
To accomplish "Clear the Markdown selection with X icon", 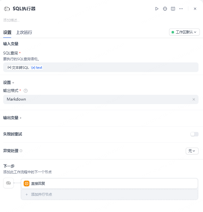I will [193, 99].
